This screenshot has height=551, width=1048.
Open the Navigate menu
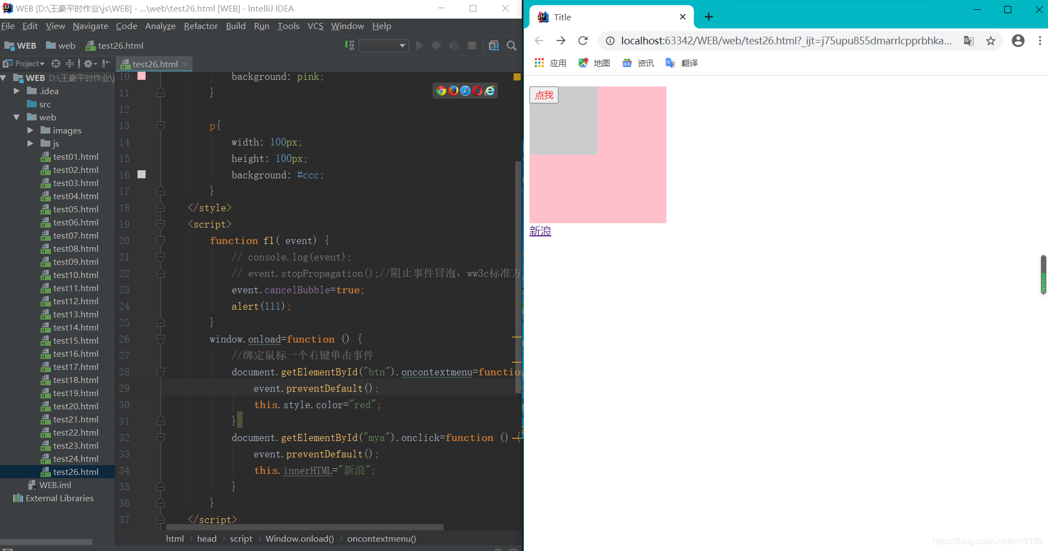[90, 26]
